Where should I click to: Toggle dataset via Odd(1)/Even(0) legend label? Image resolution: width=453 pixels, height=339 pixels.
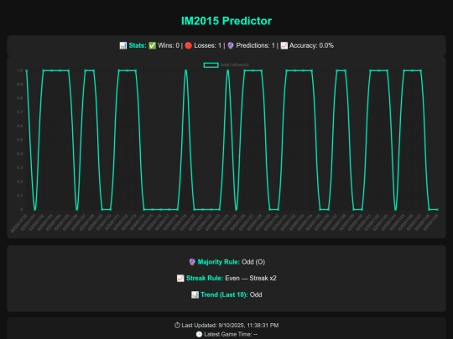[235, 65]
